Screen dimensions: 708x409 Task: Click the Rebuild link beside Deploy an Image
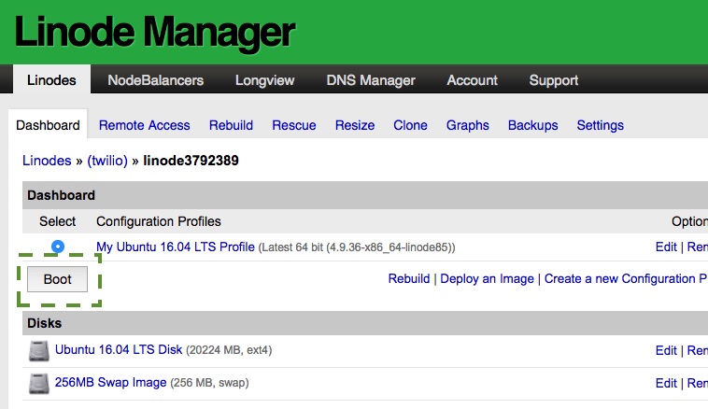point(408,278)
